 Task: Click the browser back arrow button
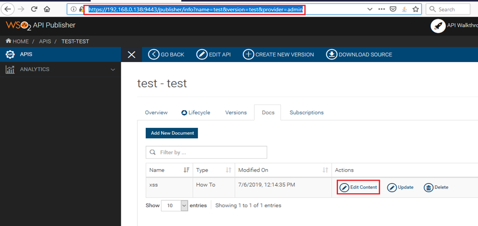click(x=7, y=9)
